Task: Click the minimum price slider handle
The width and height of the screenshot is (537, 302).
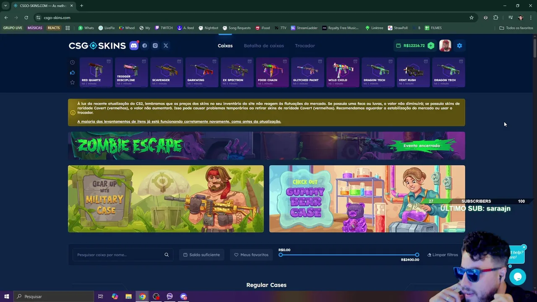Action: tap(281, 255)
